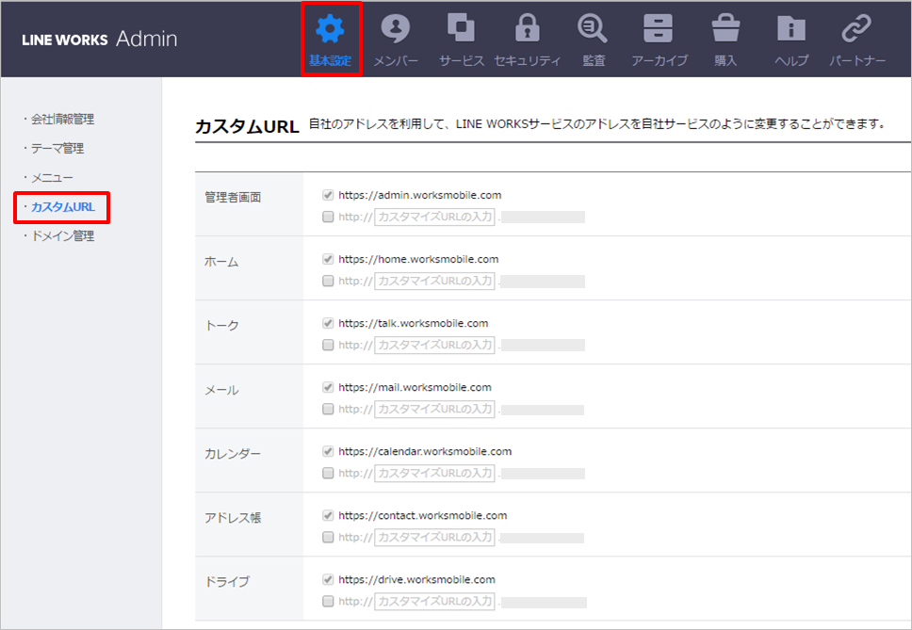Select 会社情報管理 in the sidebar

point(62,120)
